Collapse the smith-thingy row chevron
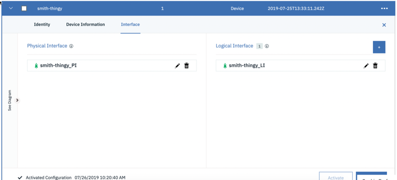The height and width of the screenshot is (180, 397). (x=11, y=8)
